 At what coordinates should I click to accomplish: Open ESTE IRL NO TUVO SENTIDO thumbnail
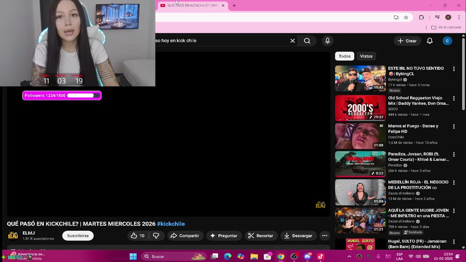[360, 78]
